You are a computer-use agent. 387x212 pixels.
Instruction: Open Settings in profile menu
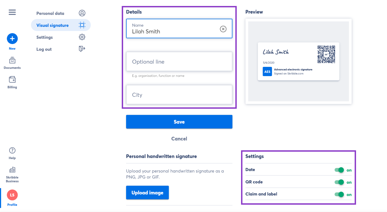[45, 37]
